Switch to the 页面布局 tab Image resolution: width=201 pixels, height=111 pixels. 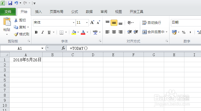click(x=56, y=12)
